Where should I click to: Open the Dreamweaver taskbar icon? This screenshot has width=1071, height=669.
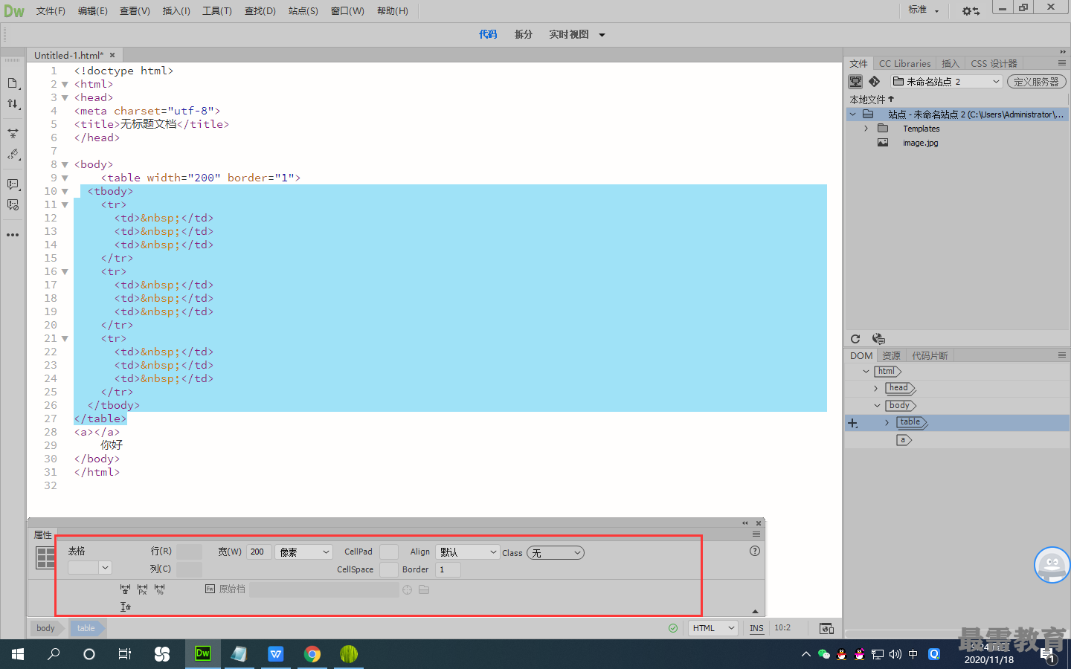pos(202,654)
